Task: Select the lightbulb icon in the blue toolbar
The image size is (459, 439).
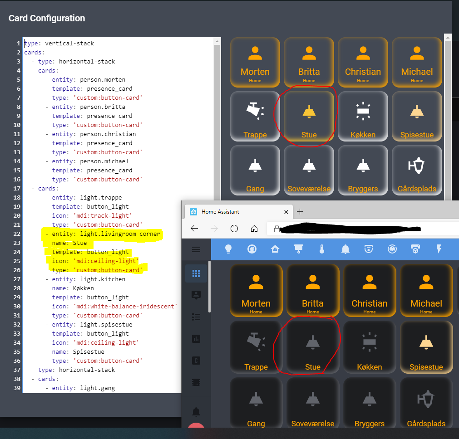Action: tap(228, 249)
